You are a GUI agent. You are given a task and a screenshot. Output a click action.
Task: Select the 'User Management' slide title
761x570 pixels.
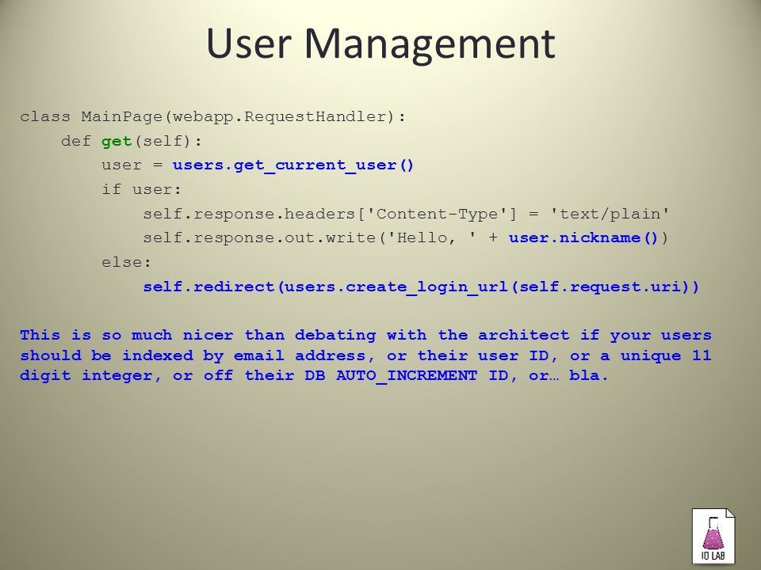click(x=380, y=44)
